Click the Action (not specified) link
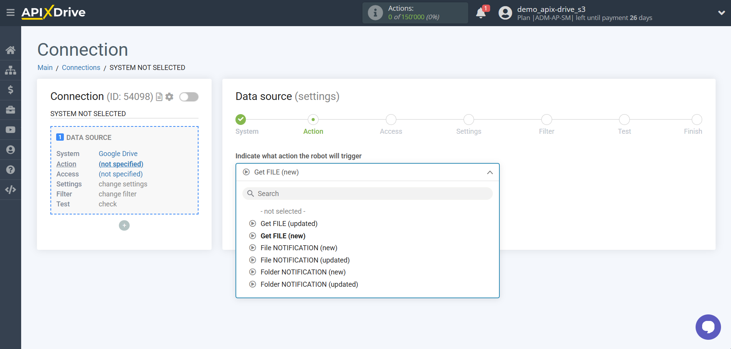 [x=121, y=164]
